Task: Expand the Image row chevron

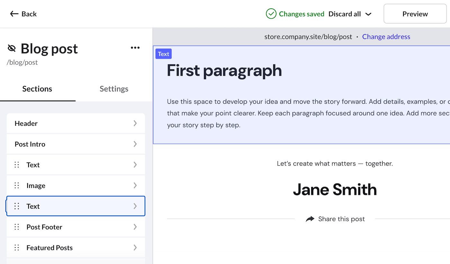Action: point(135,185)
